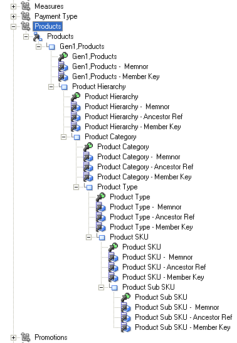Click the key icon beside Product Hierarchy attribute
The image size is (237, 343).
pyautogui.click(x=76, y=97)
